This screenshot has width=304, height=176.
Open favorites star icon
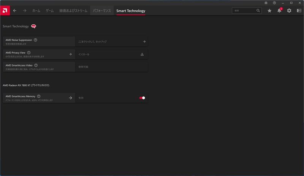[x=269, y=11]
